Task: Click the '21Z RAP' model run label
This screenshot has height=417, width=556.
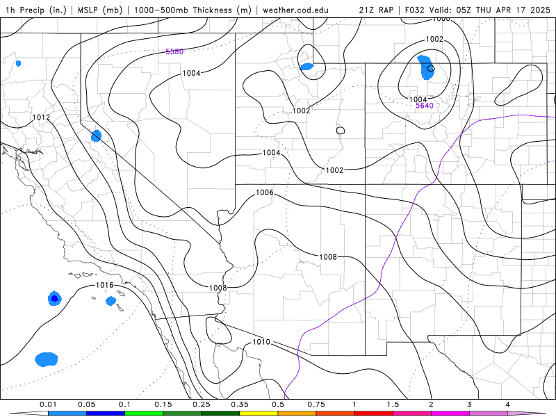Action: (376, 10)
